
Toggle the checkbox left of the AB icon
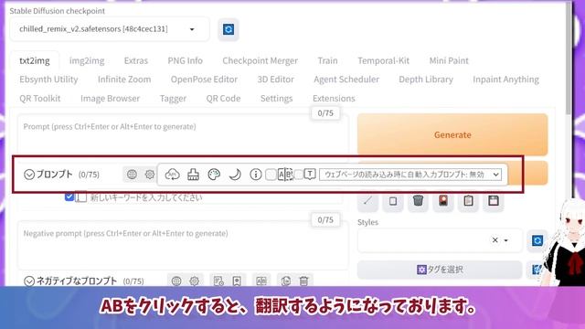coord(271,175)
